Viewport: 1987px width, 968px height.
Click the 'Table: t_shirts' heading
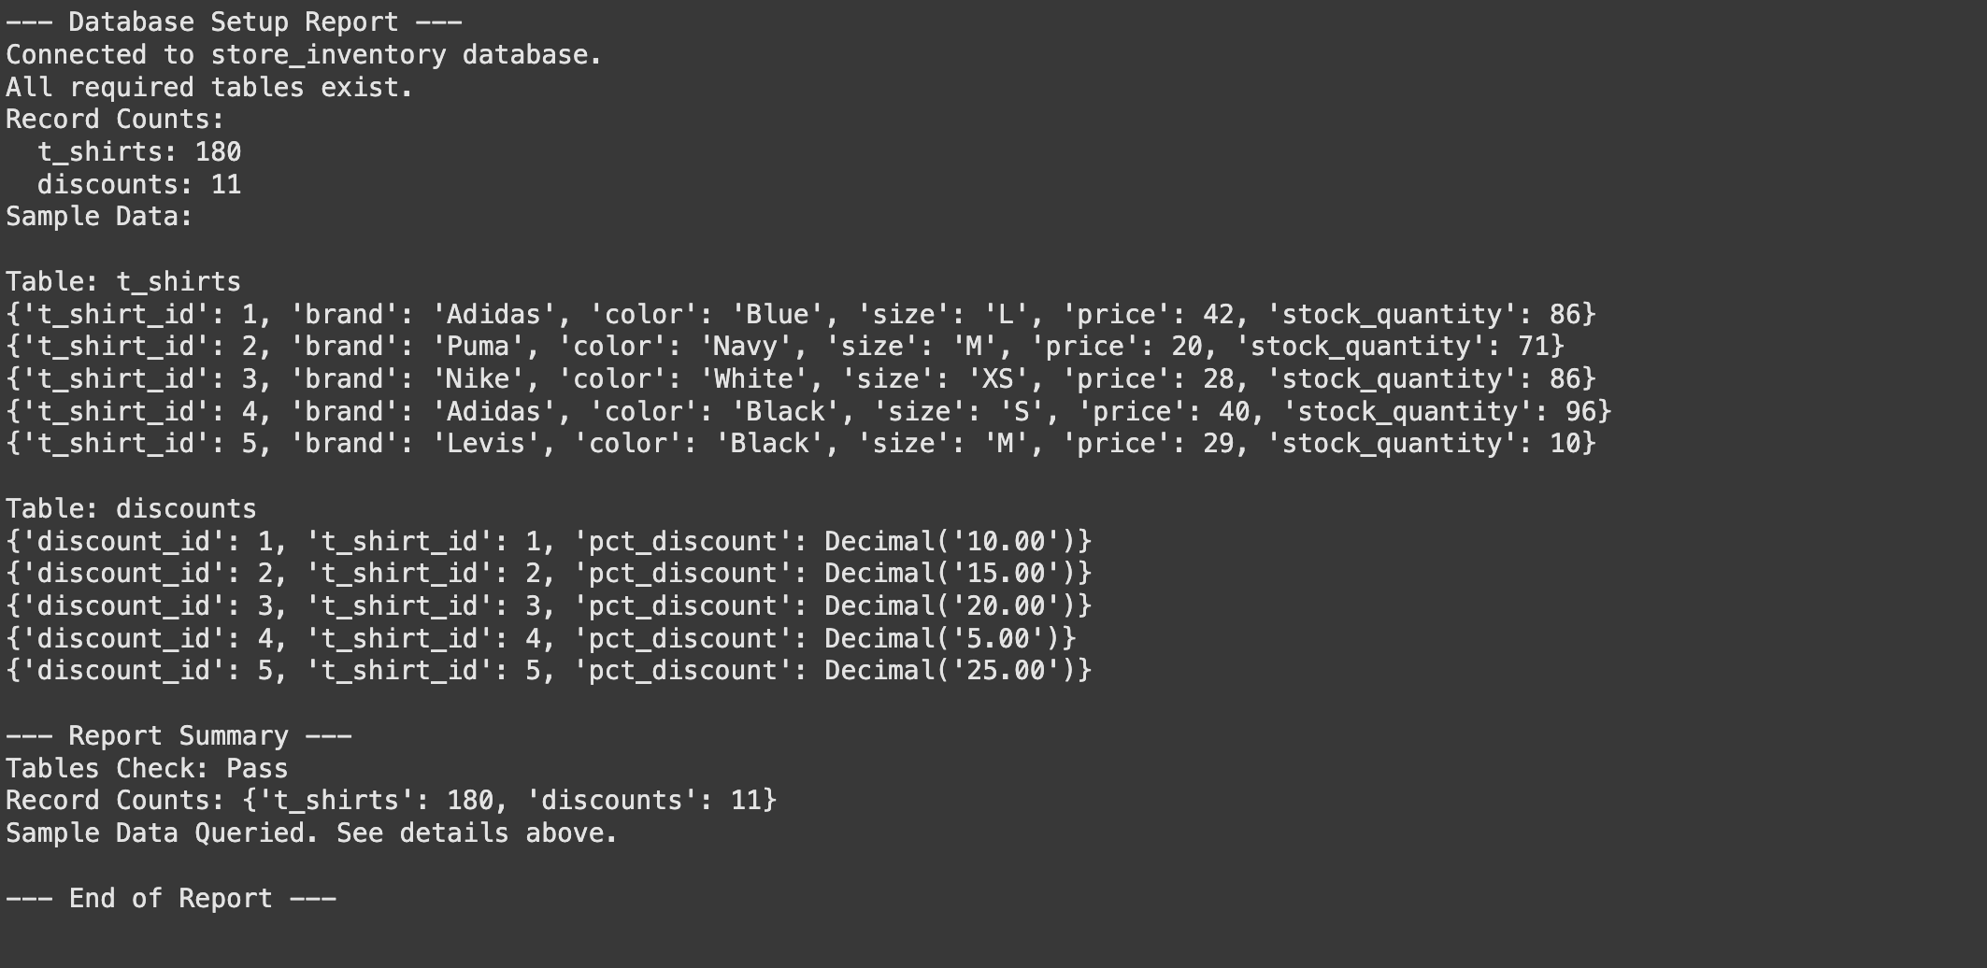(x=123, y=282)
